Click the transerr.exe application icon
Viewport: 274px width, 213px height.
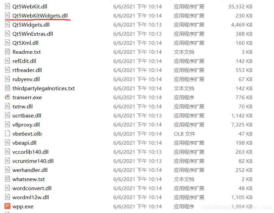click(x=7, y=97)
